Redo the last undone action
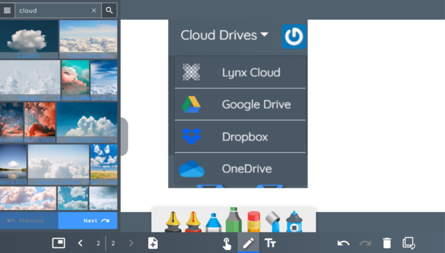445x253 pixels. (365, 243)
